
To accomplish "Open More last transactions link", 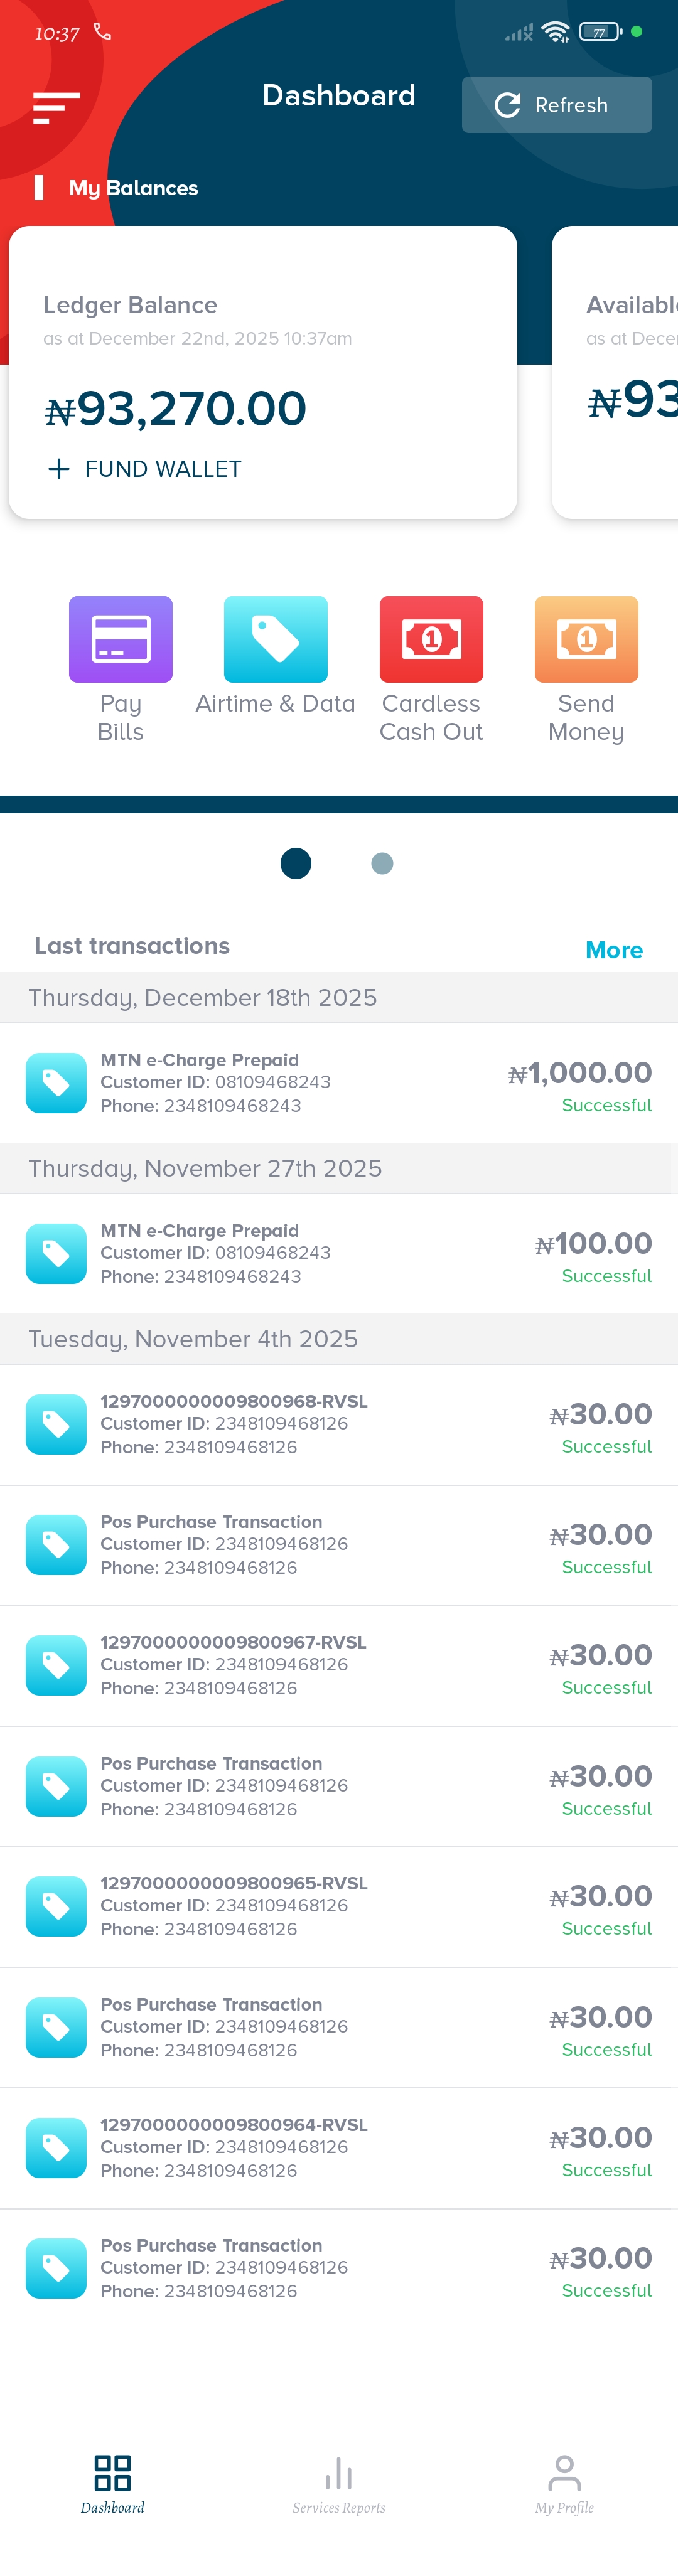I will pyautogui.click(x=613, y=950).
